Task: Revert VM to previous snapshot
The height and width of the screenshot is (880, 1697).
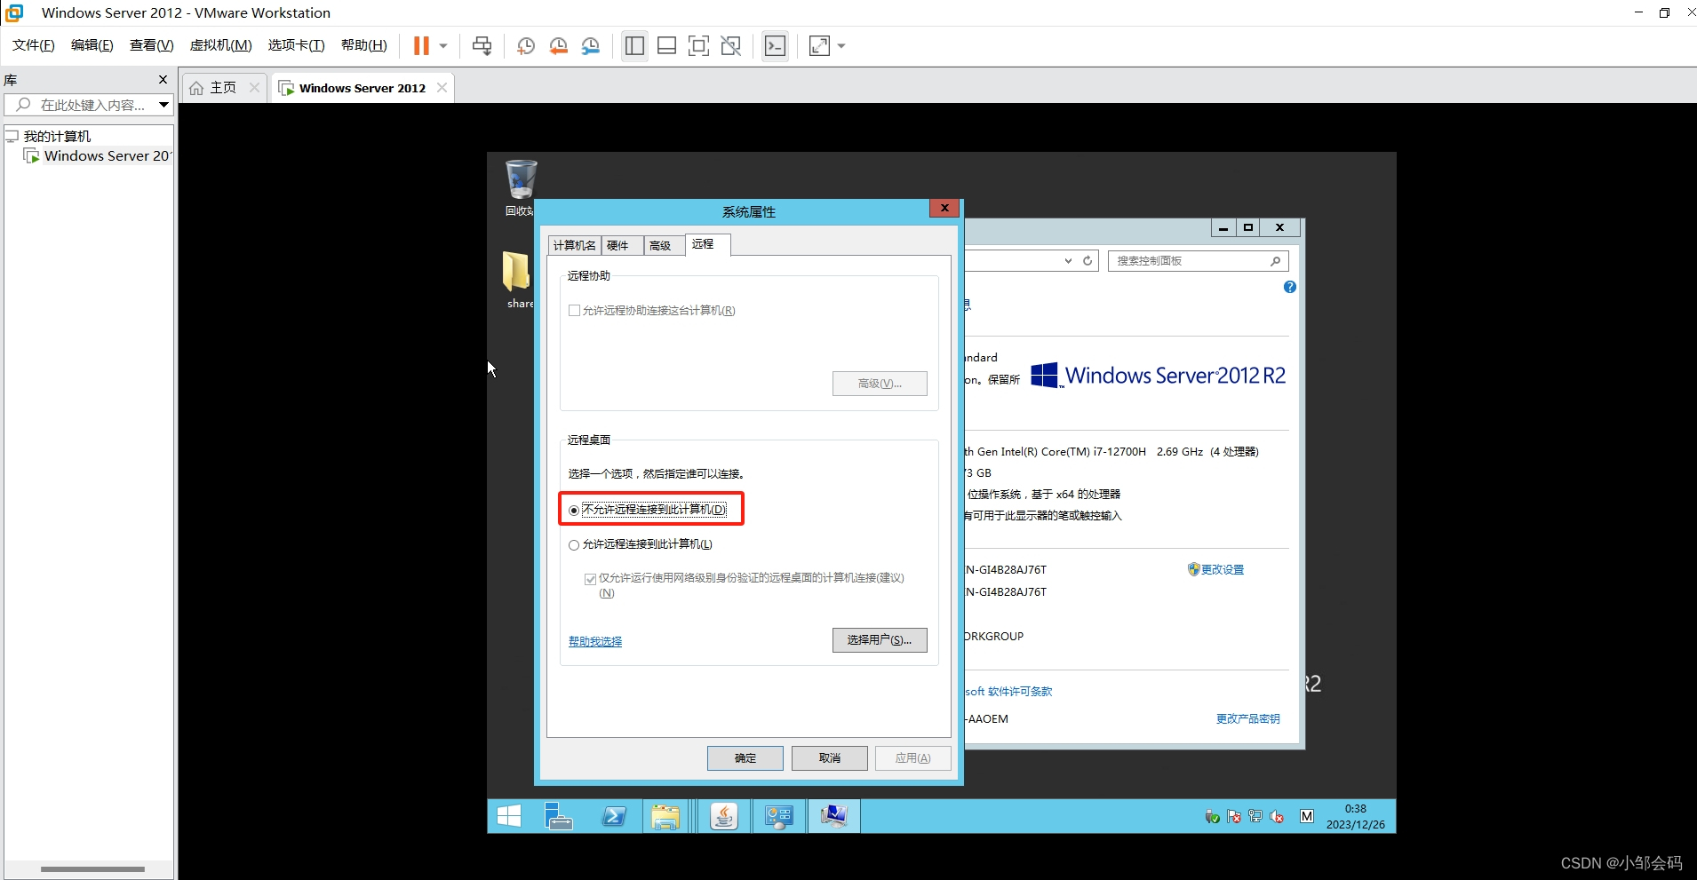Action: pyautogui.click(x=558, y=45)
